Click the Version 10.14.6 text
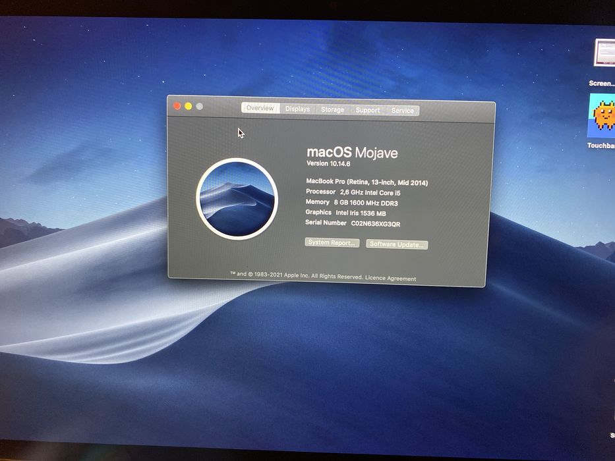 (x=328, y=163)
